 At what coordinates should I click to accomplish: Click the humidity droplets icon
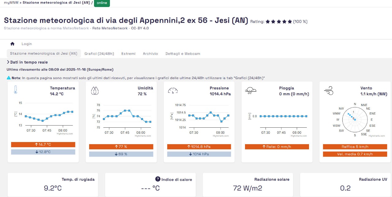pos(95,90)
